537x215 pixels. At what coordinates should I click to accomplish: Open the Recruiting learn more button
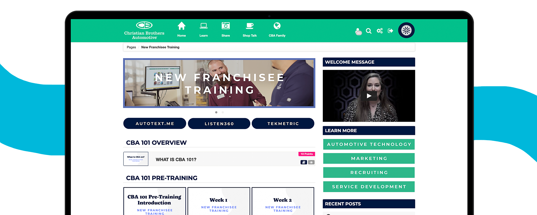pos(369,173)
